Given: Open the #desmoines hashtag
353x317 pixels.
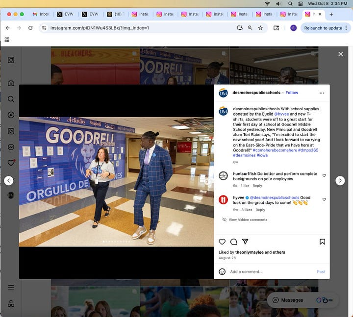Looking at the screenshot, I should click(x=244, y=155).
